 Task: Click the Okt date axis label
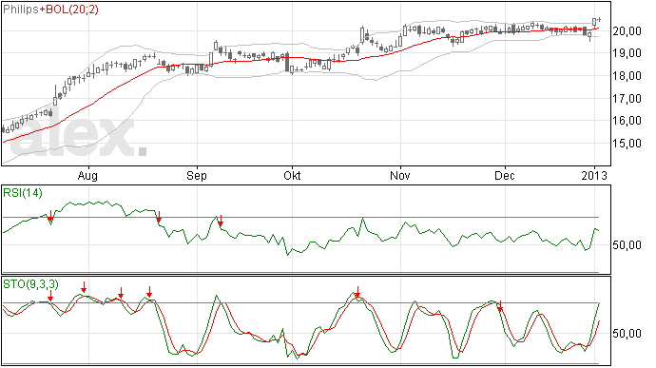click(292, 175)
